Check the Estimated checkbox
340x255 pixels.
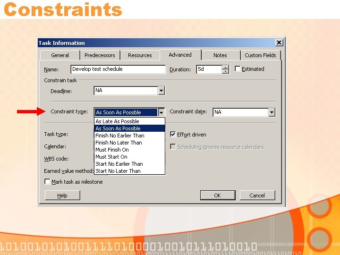[238, 69]
